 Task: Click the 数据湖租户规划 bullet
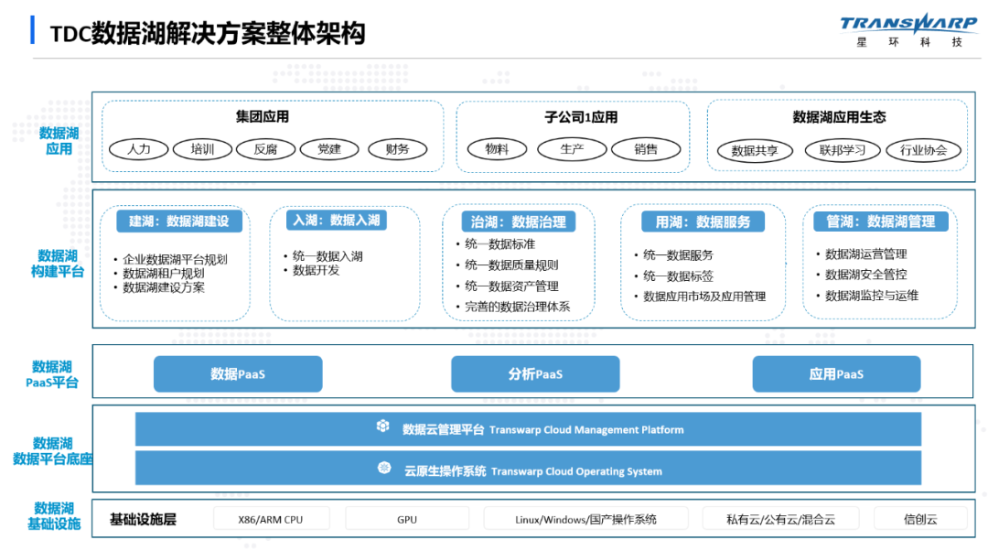[163, 274]
